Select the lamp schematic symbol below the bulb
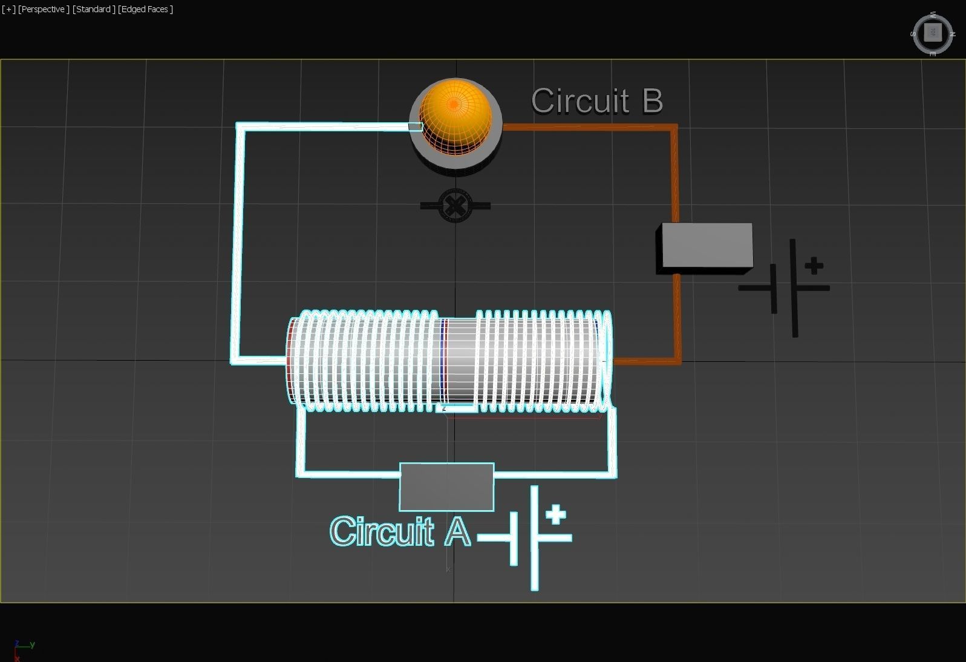The image size is (966, 662). tap(455, 206)
